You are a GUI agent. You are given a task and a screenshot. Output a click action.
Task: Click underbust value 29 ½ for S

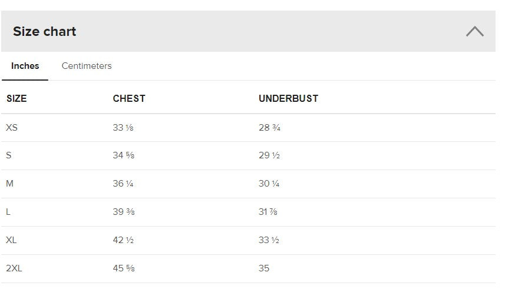point(269,156)
